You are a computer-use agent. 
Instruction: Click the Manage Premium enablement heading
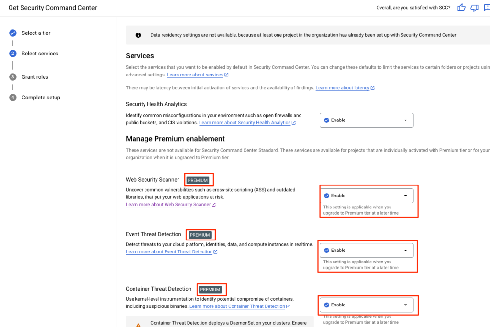(x=175, y=139)
